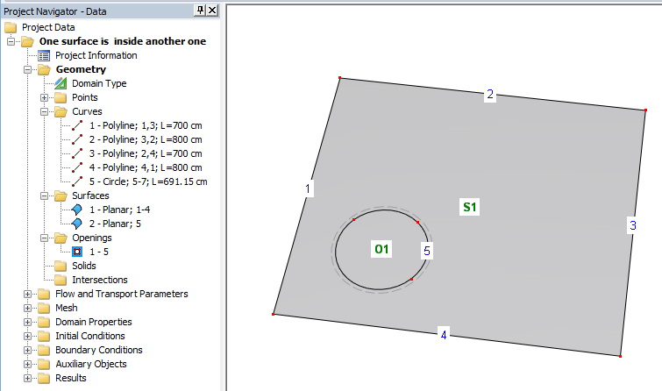Screen dimensions: 662x391
Task: Select opening '1 - 5' text
Action: pos(99,252)
